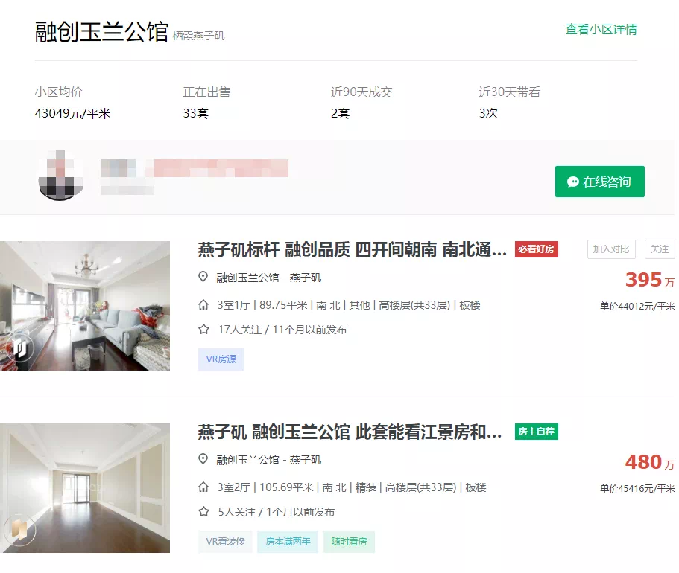This screenshot has height=573, width=679.
Task: Open 燕子矶 area link in the 480万 listing
Action: point(306,460)
